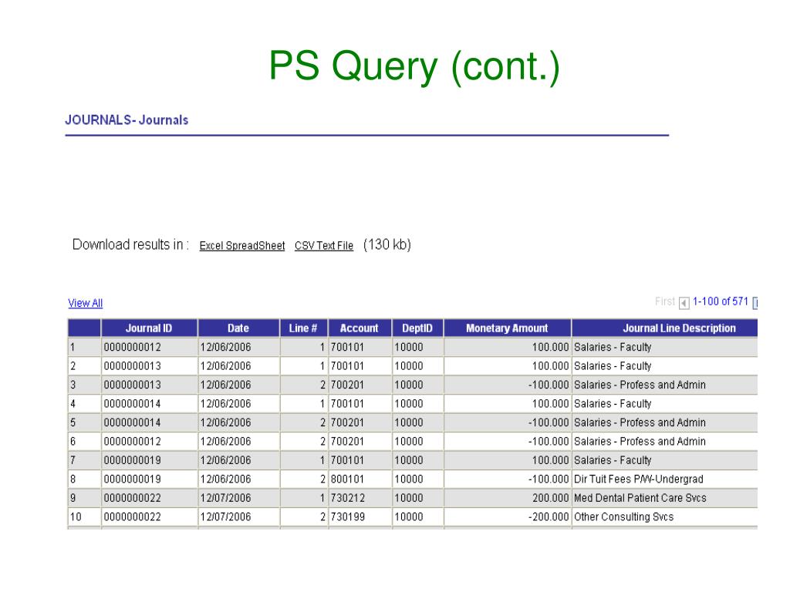Click date 12/07/2006 in row 9
790x592 pixels.
point(226,498)
